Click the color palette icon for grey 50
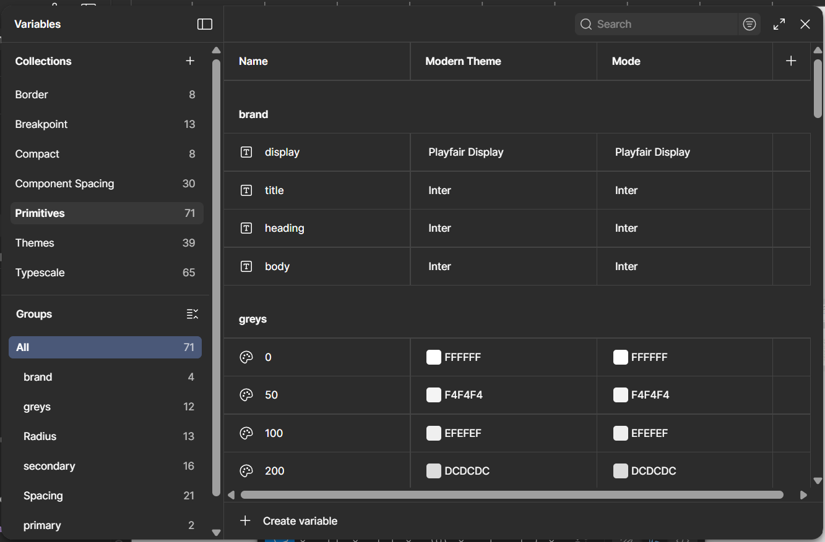 point(246,395)
